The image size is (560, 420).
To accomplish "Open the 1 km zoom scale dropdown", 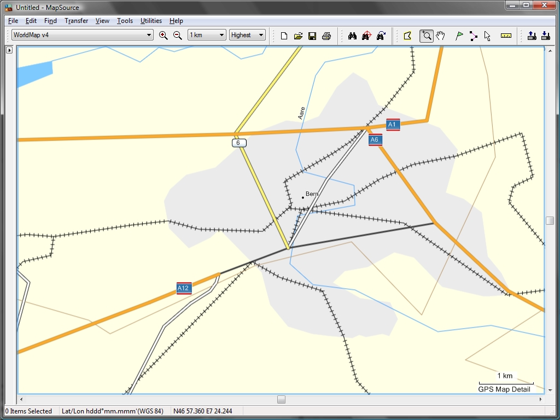I will [x=207, y=35].
